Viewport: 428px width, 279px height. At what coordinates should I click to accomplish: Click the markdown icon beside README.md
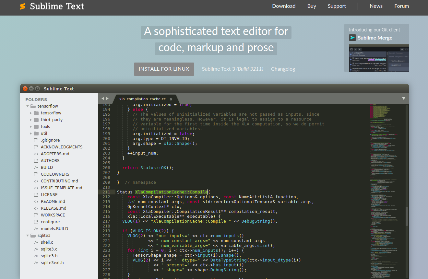pos(36,201)
